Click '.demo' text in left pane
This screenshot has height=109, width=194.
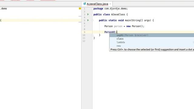point(3,8)
